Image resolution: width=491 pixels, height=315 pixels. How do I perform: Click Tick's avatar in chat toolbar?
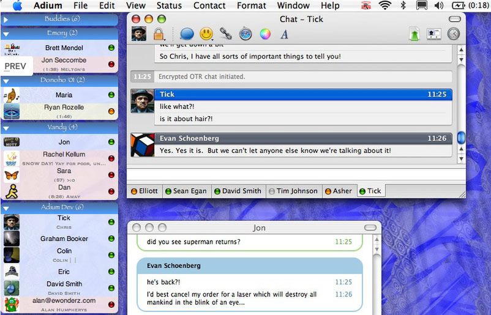(x=139, y=34)
